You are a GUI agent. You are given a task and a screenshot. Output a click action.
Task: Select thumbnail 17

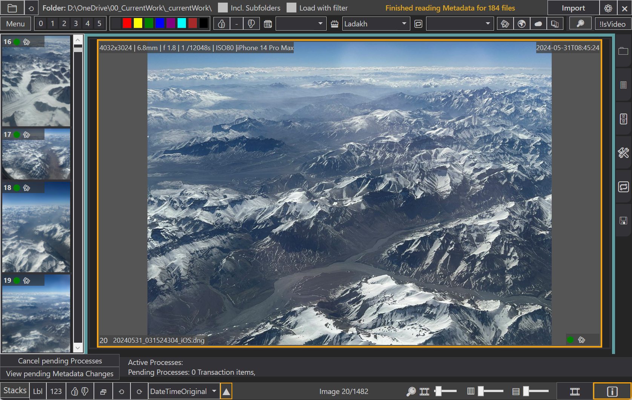36,154
